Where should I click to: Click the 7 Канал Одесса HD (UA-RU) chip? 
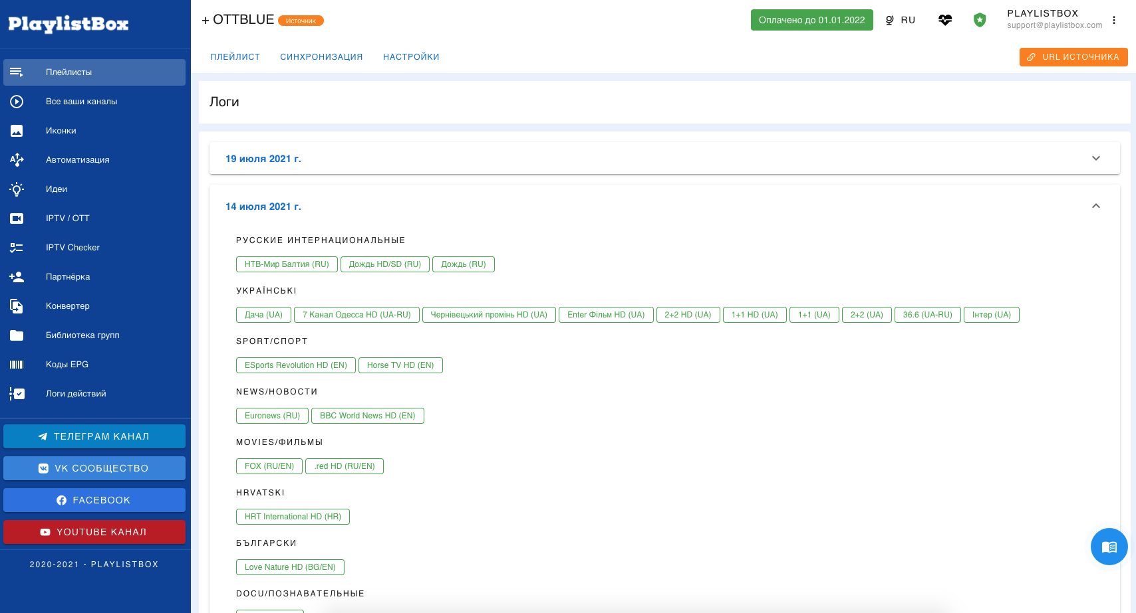(x=356, y=315)
